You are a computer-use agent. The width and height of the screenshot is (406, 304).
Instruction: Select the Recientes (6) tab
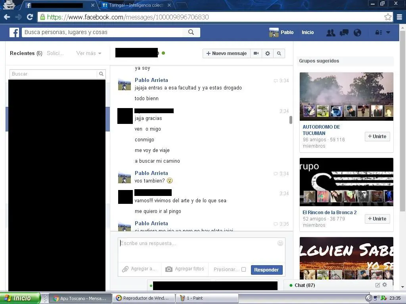click(26, 53)
